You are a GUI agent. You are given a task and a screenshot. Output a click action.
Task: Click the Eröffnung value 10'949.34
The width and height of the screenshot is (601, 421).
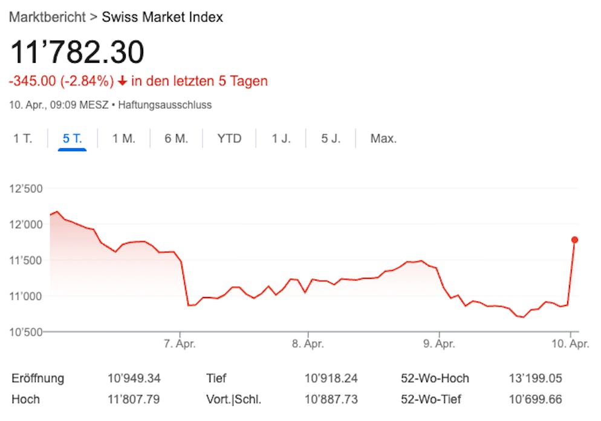(134, 379)
